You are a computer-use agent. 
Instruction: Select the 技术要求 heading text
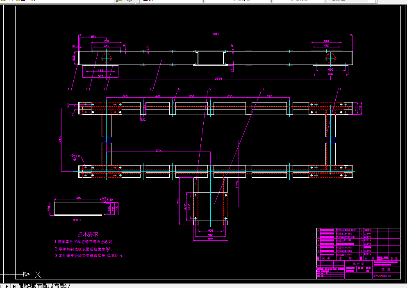click(88, 234)
